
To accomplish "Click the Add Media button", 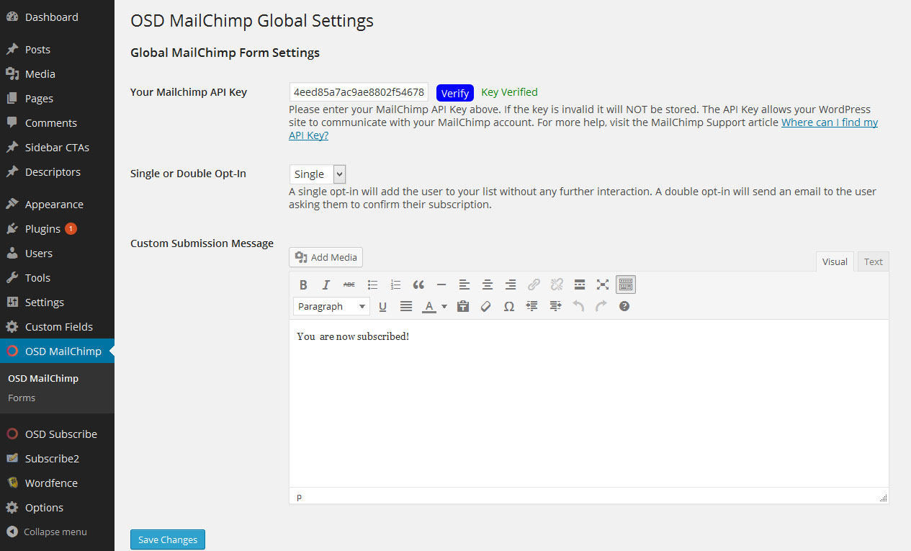I will [x=326, y=257].
